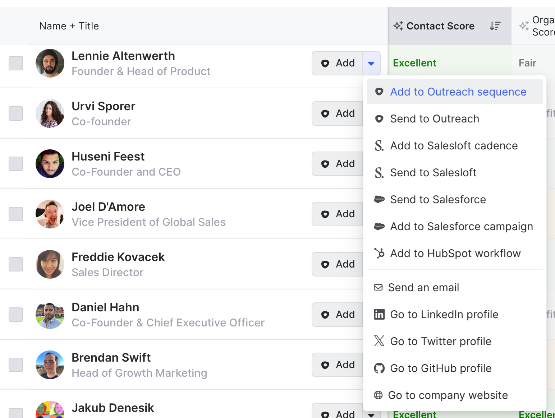The image size is (555, 418).
Task: Choose Add to Outreach sequence
Action: coord(458,92)
